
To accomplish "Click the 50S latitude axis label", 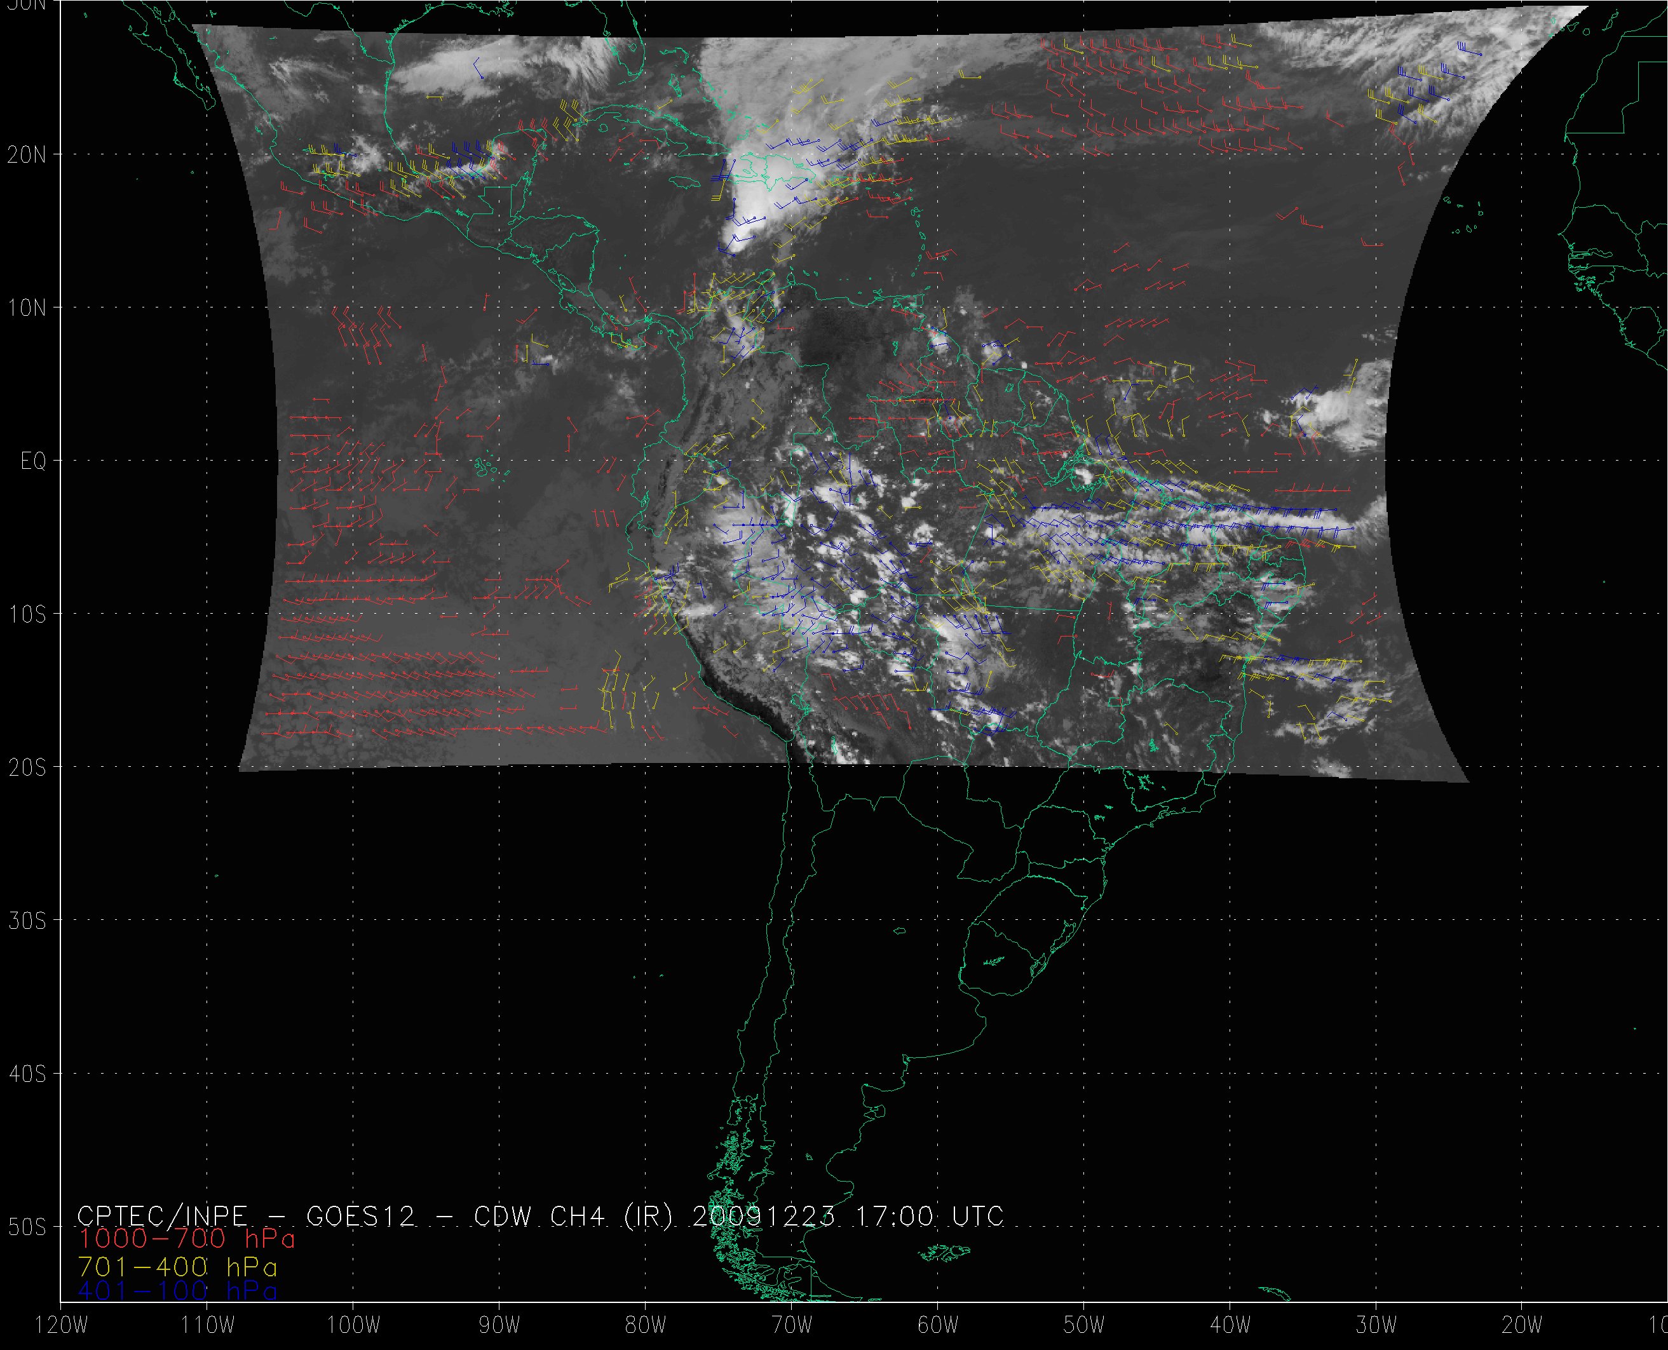I will point(27,1227).
